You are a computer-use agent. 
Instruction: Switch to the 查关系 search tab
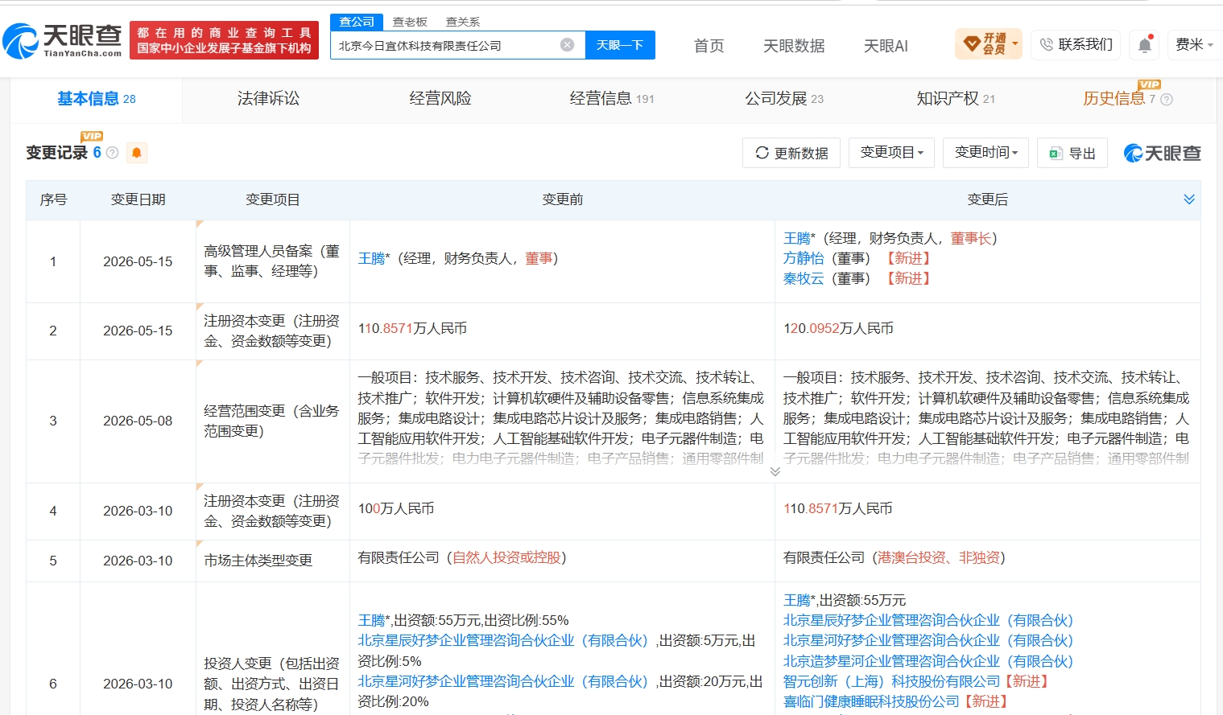pos(463,22)
